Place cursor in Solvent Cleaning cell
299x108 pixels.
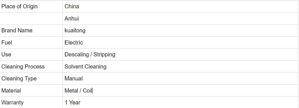180,67
